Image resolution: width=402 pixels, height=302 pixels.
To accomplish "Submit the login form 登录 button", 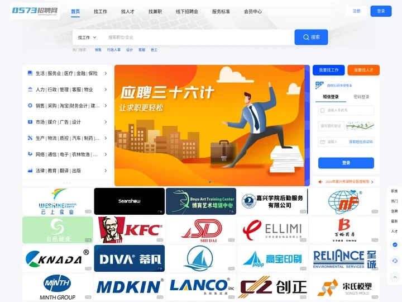I will click(346, 163).
